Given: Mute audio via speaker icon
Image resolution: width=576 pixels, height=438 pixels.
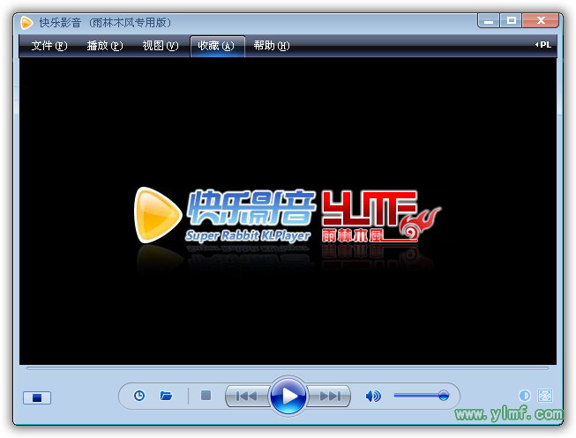Looking at the screenshot, I should [x=373, y=397].
